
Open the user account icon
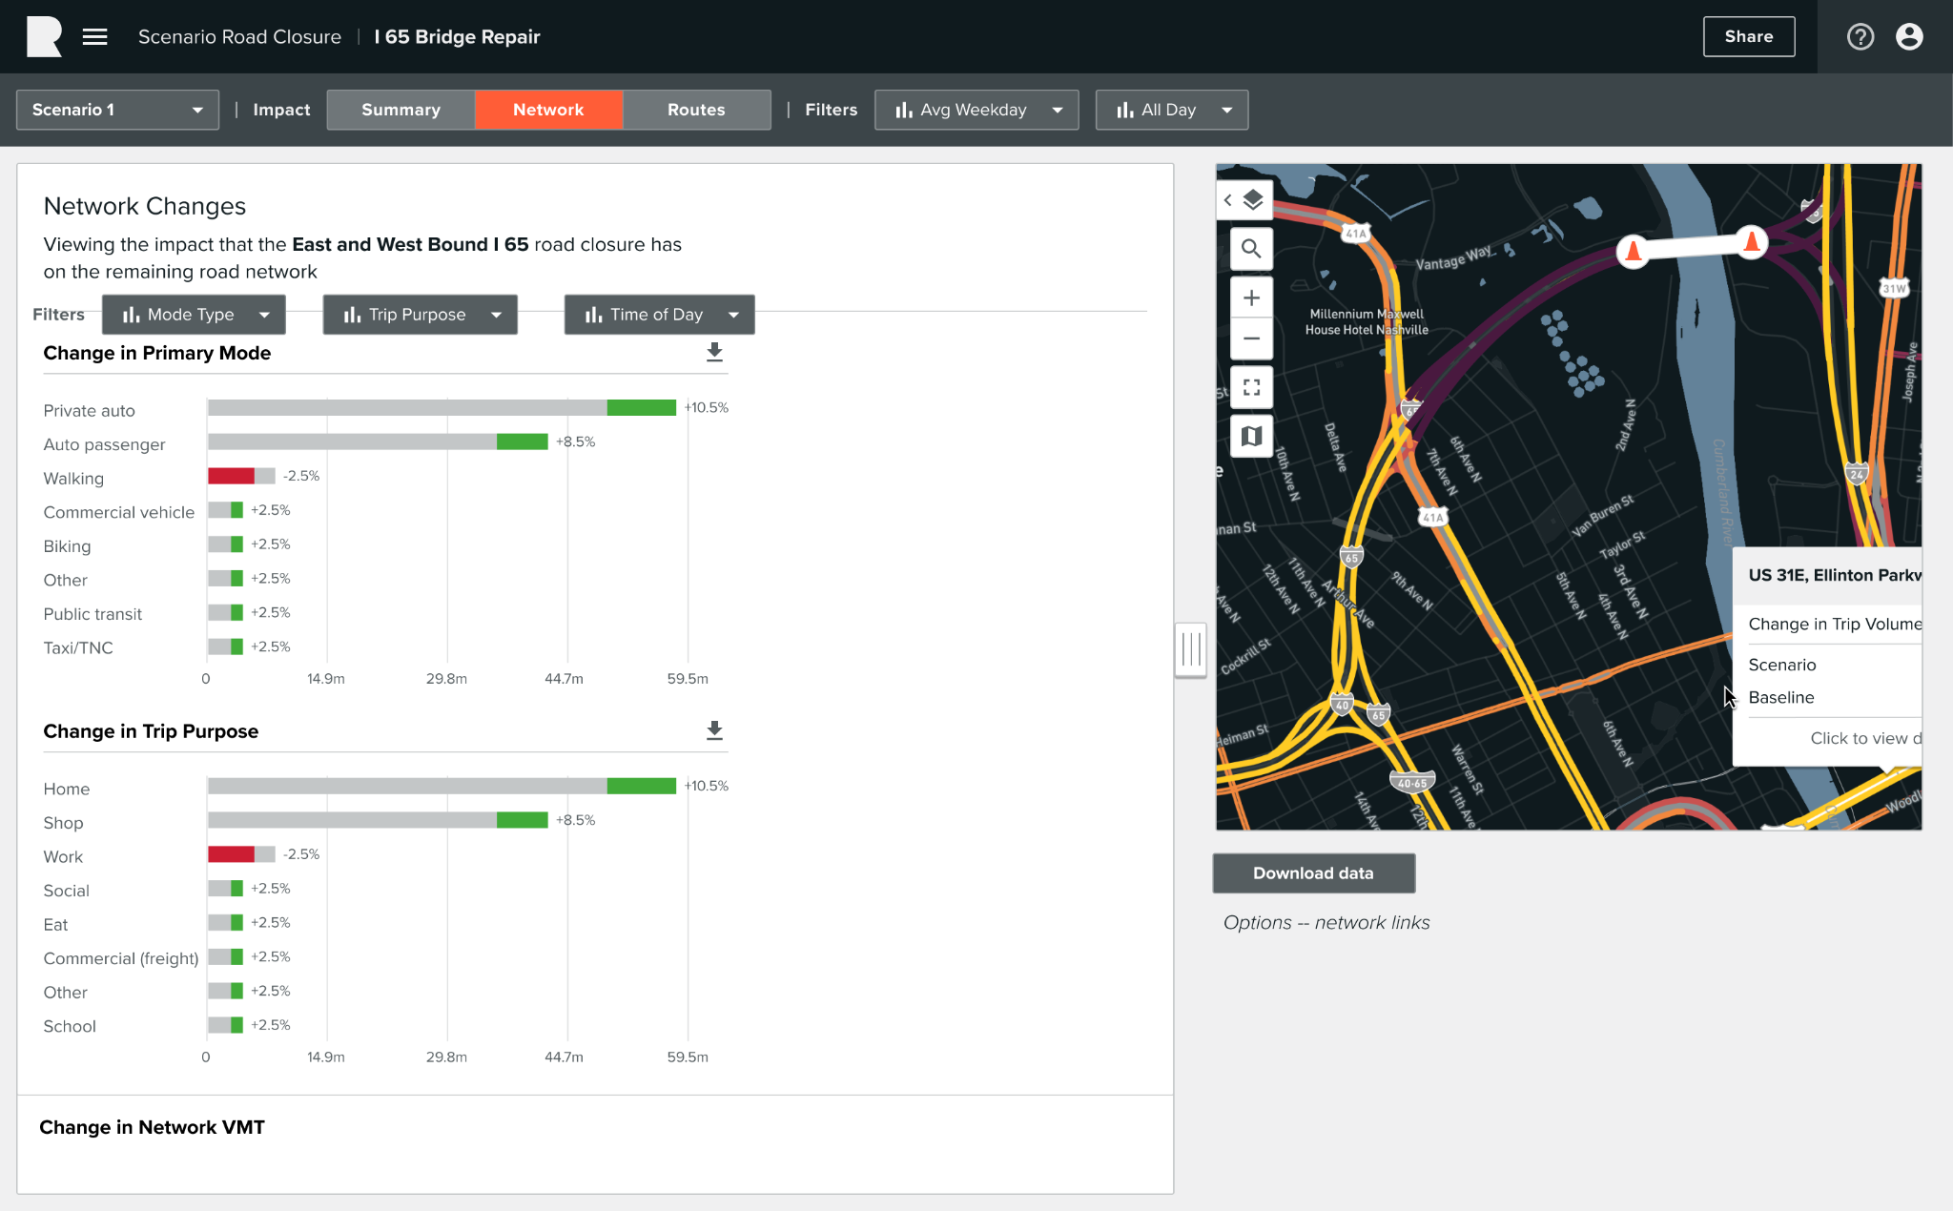tap(1909, 36)
